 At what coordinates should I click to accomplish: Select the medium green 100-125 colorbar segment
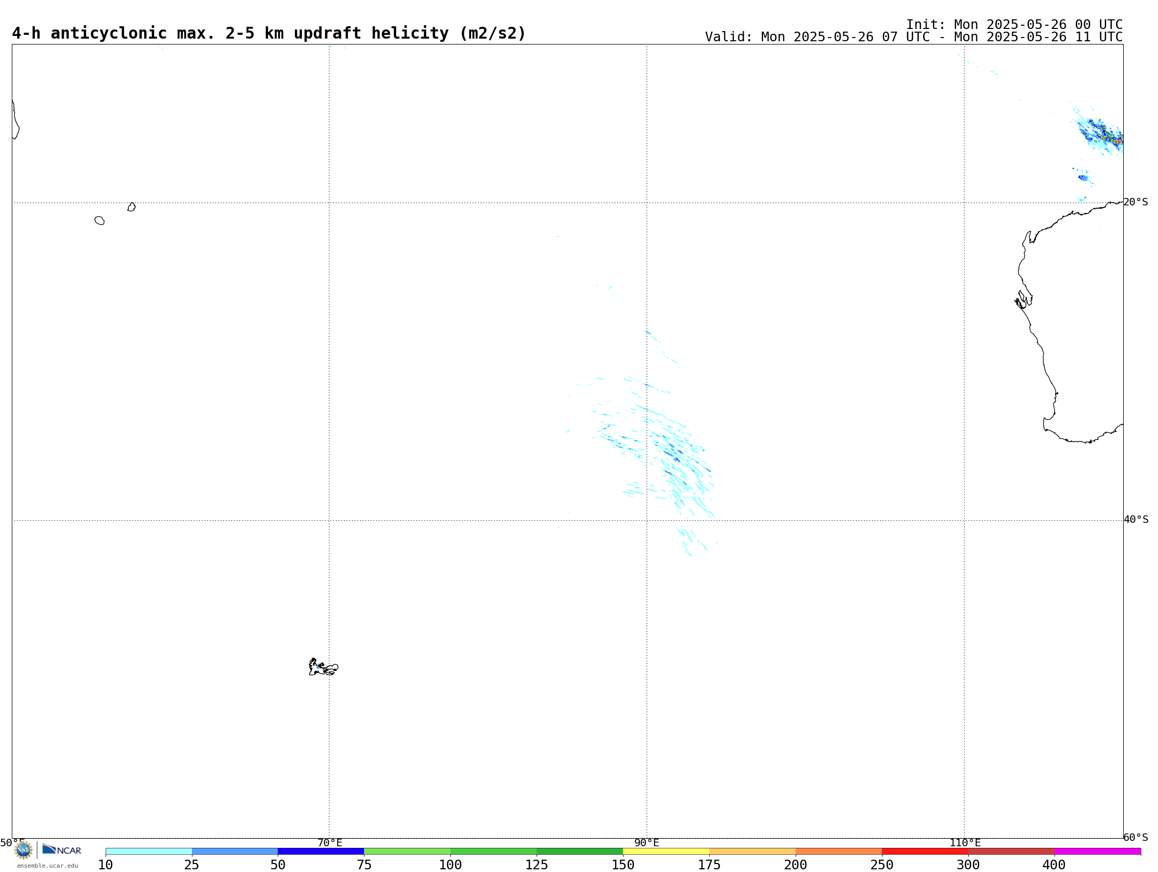click(x=494, y=852)
